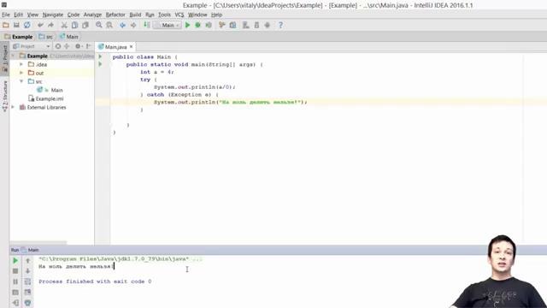
Task: Click the 'catch (Exception e)' line
Action: click(179, 95)
